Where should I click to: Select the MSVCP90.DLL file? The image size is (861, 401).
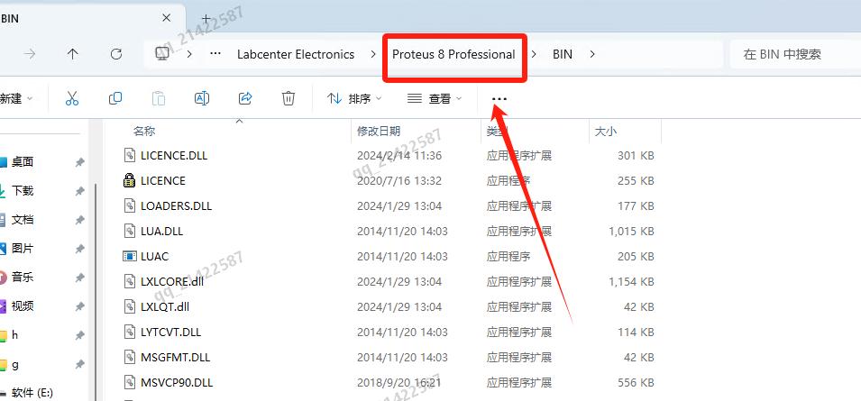click(x=177, y=382)
